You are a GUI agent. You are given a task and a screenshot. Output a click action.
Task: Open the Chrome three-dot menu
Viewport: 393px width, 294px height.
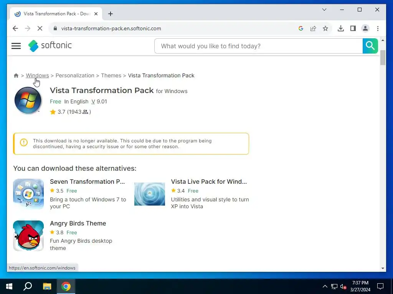[x=378, y=28]
